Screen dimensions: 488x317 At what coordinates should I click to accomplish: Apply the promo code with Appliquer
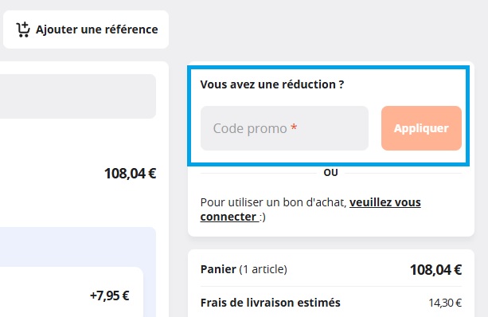tap(421, 128)
